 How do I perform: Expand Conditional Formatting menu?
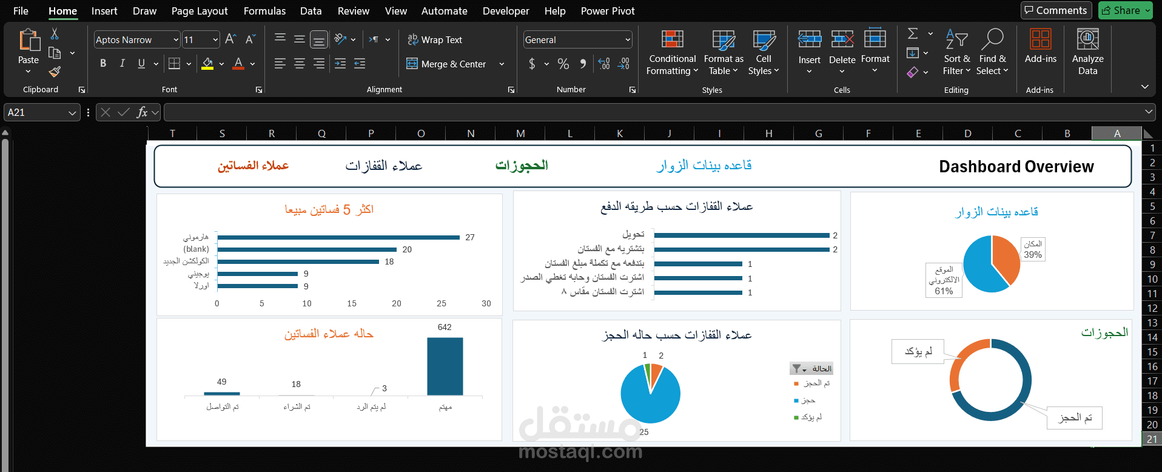(672, 53)
